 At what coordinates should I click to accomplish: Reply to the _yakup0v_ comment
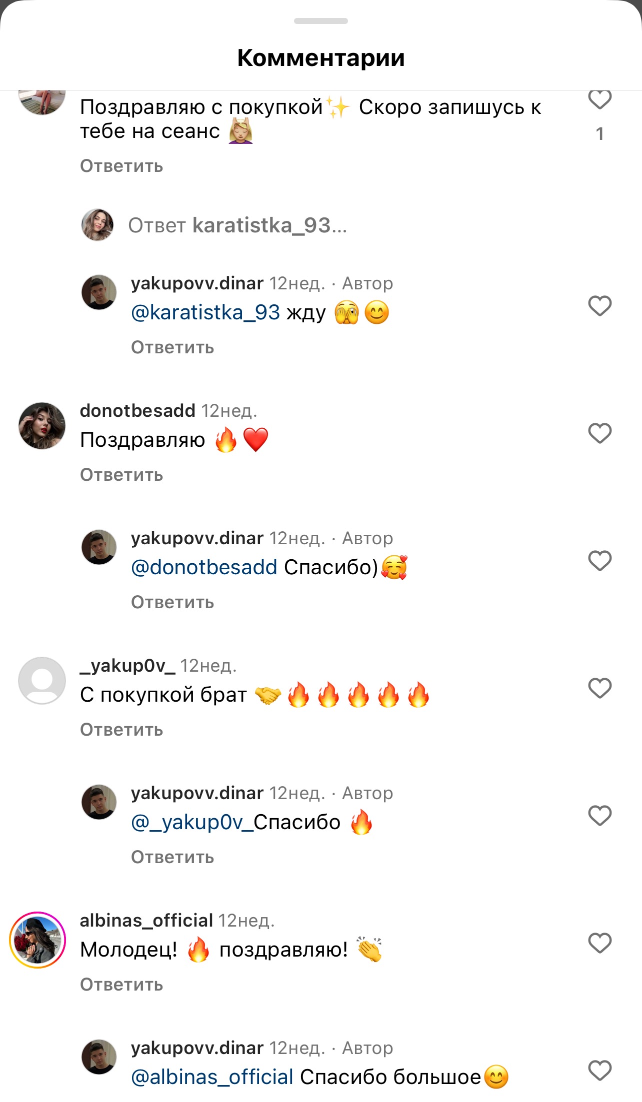pyautogui.click(x=121, y=730)
